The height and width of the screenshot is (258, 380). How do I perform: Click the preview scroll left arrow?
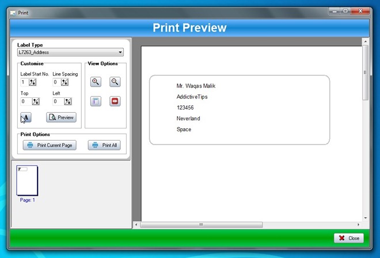click(x=136, y=225)
